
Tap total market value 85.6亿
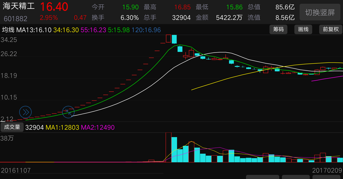(x=285, y=7)
